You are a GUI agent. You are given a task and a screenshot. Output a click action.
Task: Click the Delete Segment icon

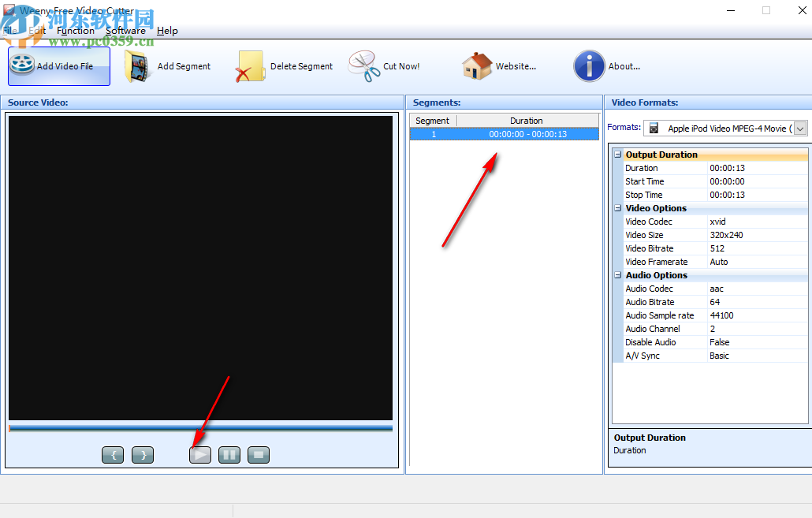pos(249,65)
